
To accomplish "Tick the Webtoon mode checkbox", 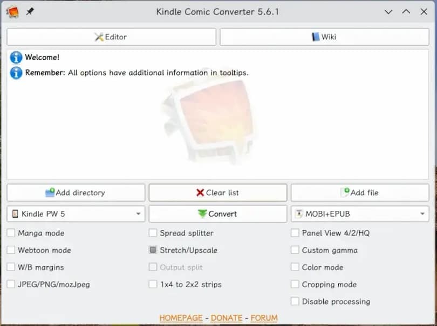I will tap(11, 250).
